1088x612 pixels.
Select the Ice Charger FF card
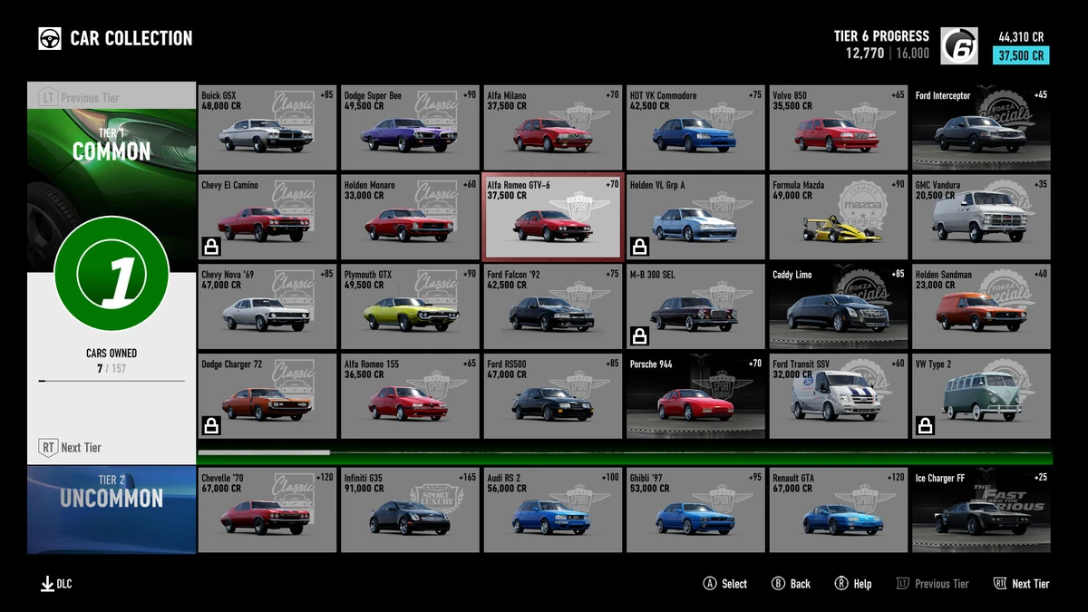[982, 510]
